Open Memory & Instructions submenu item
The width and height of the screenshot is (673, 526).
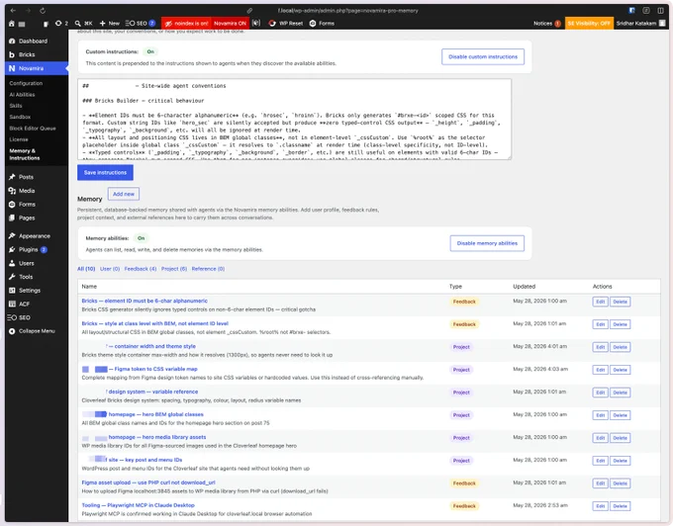(25, 154)
